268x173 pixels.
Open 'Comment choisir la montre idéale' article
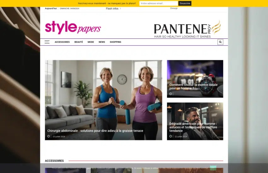click(193, 87)
